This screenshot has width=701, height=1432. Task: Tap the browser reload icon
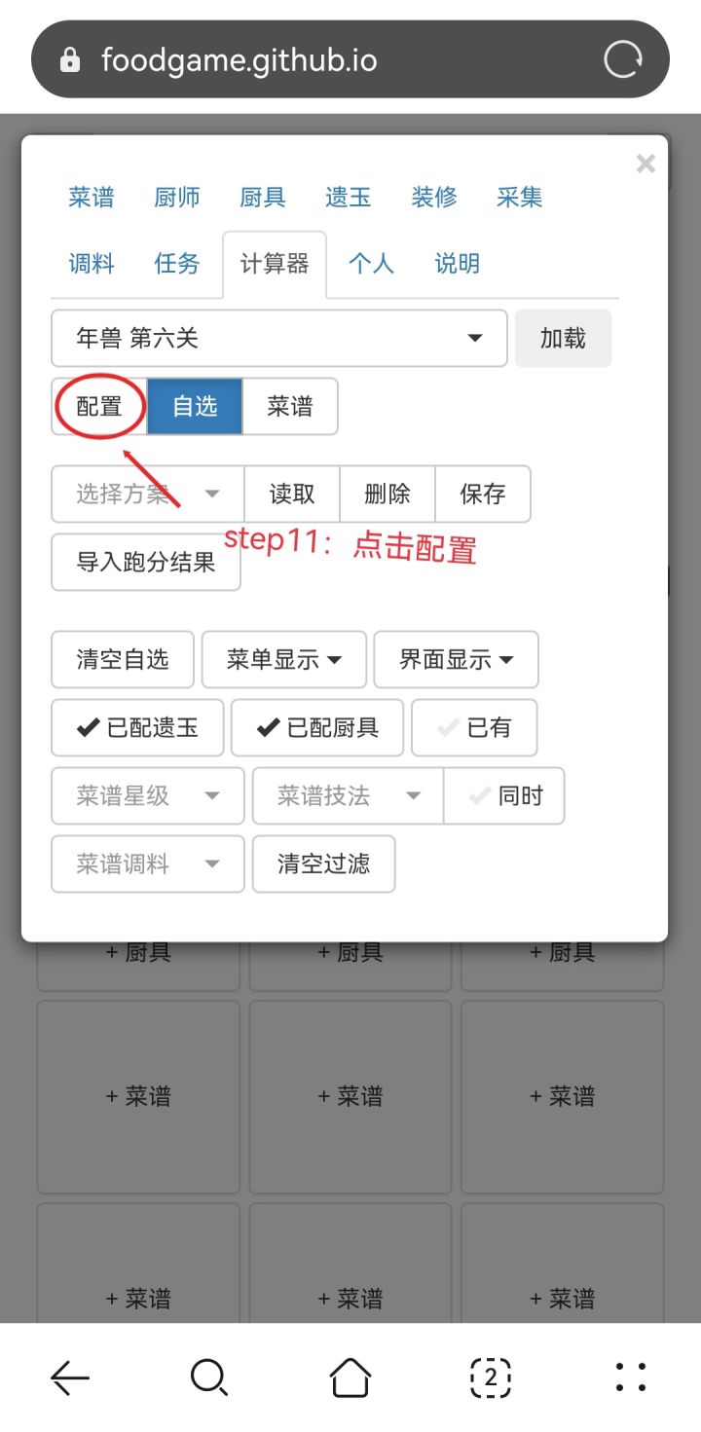623,60
